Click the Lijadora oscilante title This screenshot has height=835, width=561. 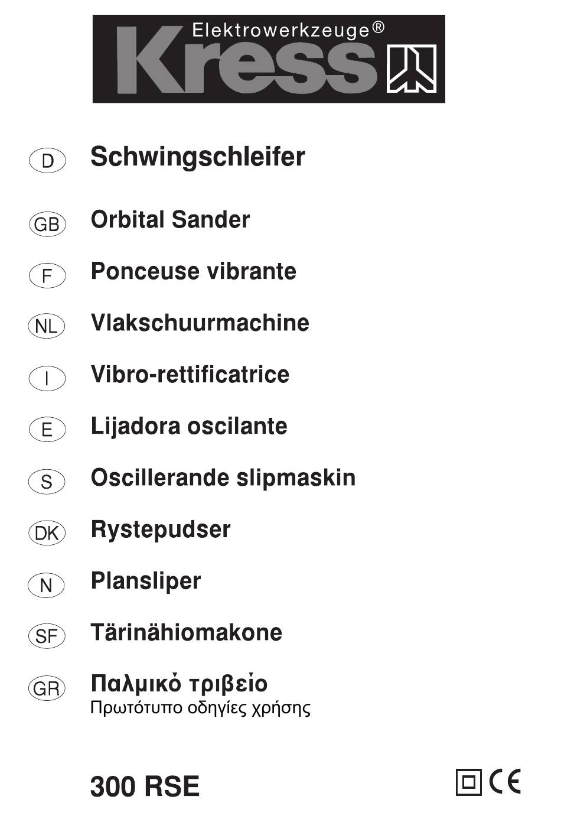pyautogui.click(x=189, y=426)
